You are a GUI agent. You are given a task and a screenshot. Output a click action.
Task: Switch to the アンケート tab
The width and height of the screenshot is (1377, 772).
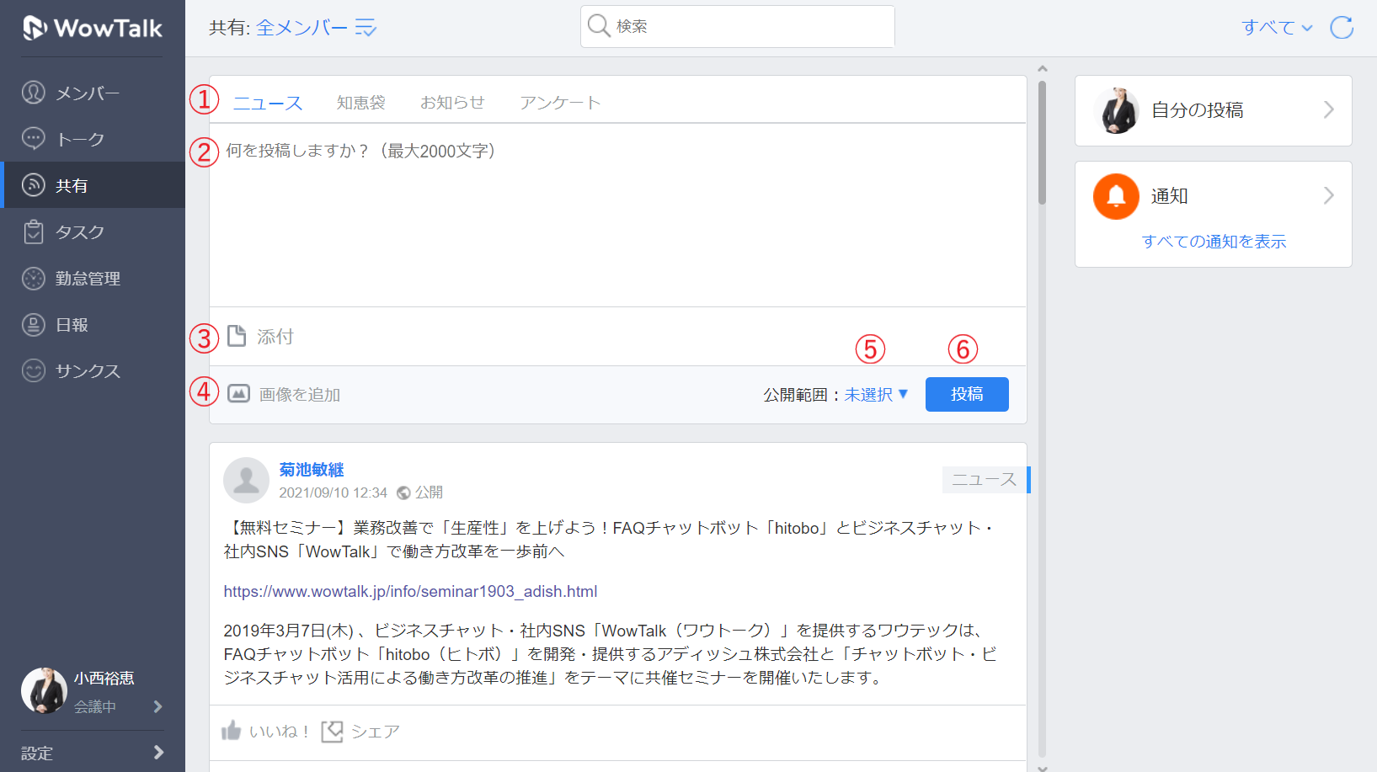(560, 103)
